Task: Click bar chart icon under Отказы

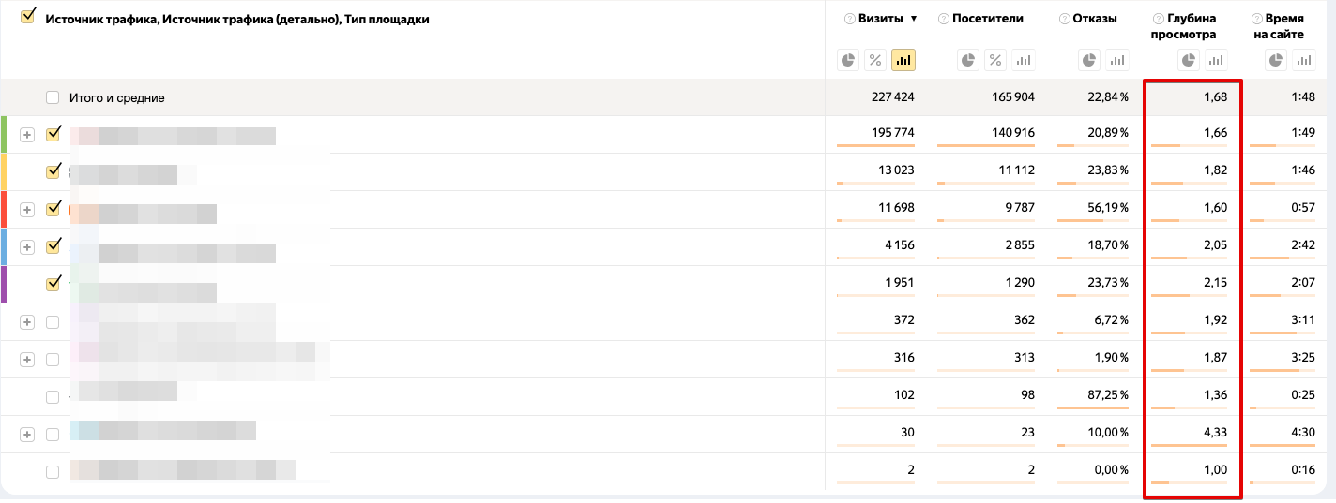Action: pyautogui.click(x=1116, y=60)
